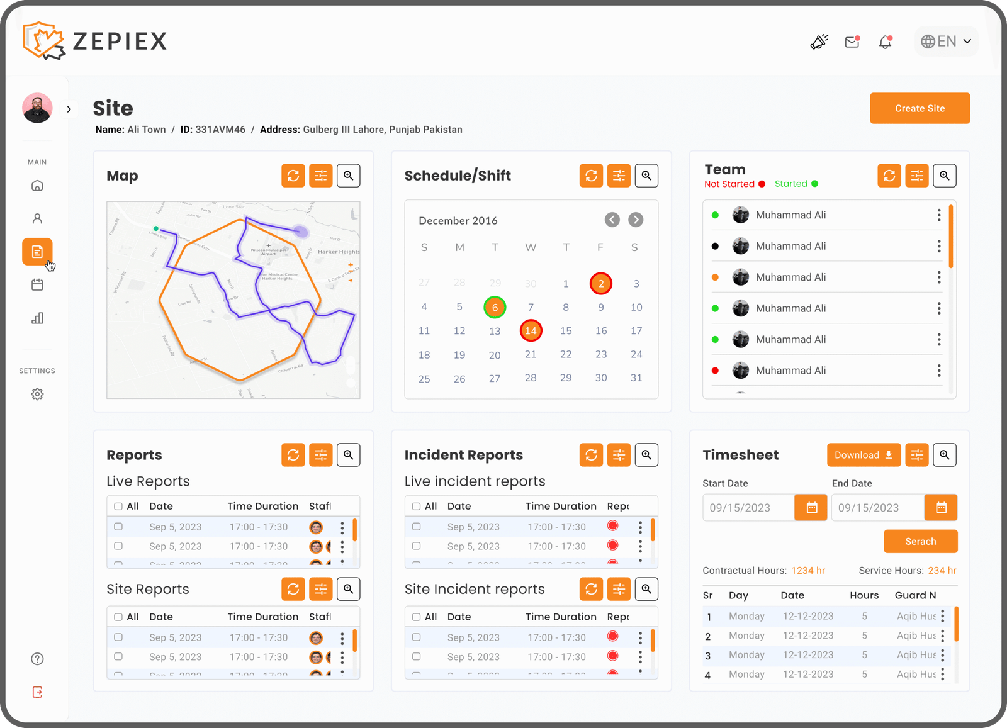Image resolution: width=1007 pixels, height=728 pixels.
Task: Click the Team list vertical scrollbar
Action: [950, 237]
